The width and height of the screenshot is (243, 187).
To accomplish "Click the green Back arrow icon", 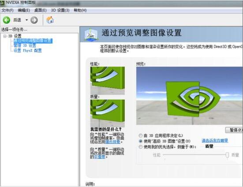I will pyautogui.click(x=7, y=20).
